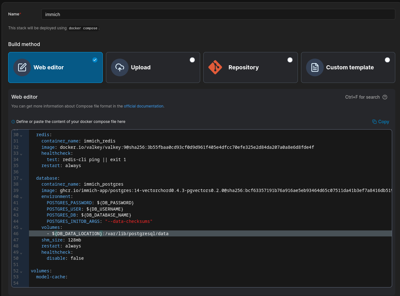The image size is (400, 296).
Task: Collapse the volumes fold at line 45
Action: [21, 228]
